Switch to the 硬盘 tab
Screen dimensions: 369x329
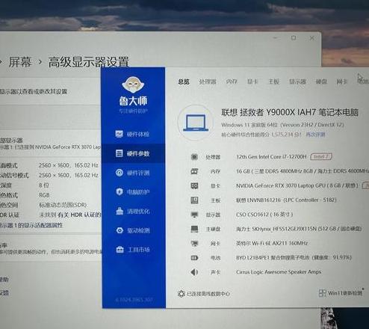tap(321, 82)
